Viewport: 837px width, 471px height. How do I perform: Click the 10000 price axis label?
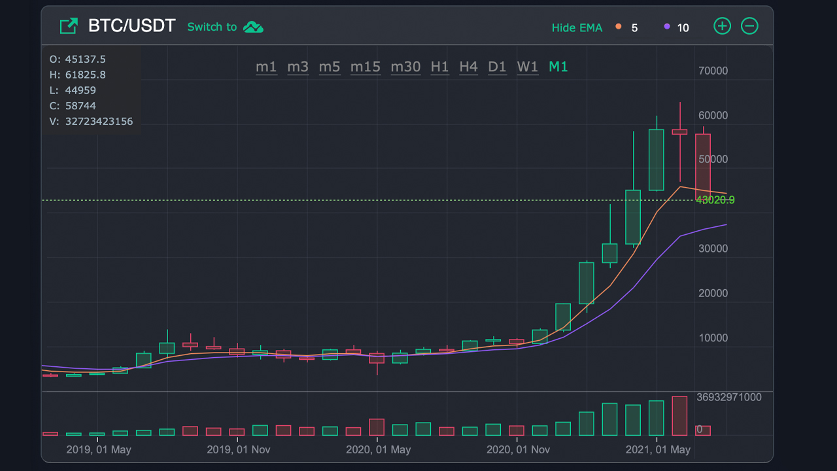(713, 338)
